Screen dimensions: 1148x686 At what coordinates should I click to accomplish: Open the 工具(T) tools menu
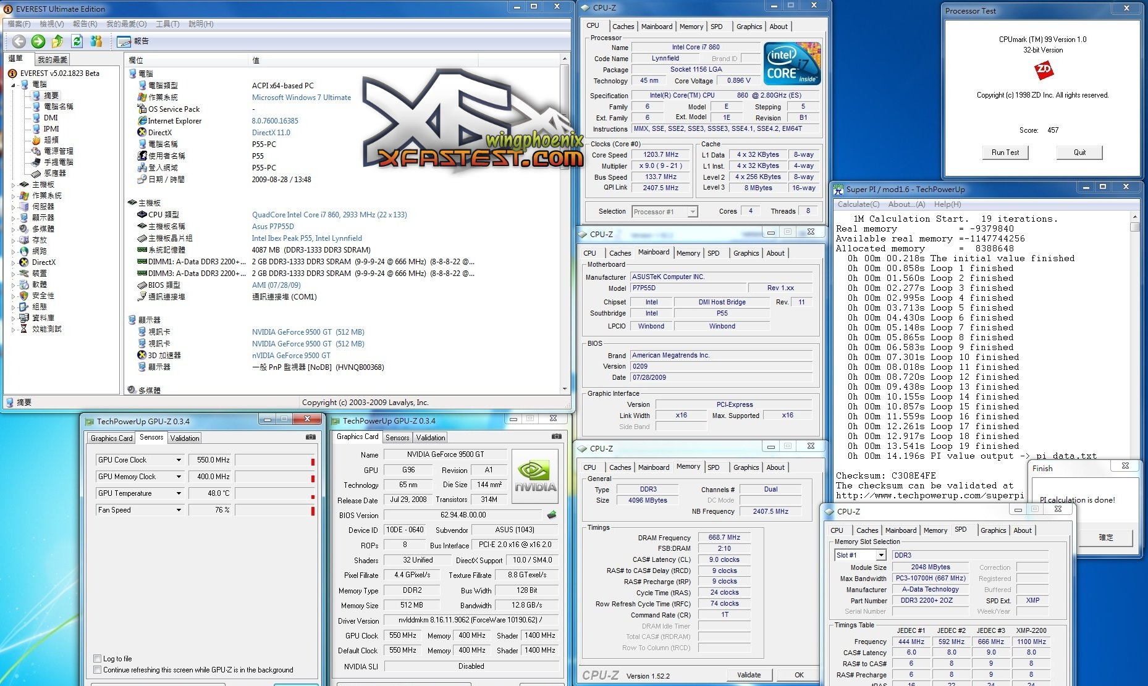(x=167, y=24)
